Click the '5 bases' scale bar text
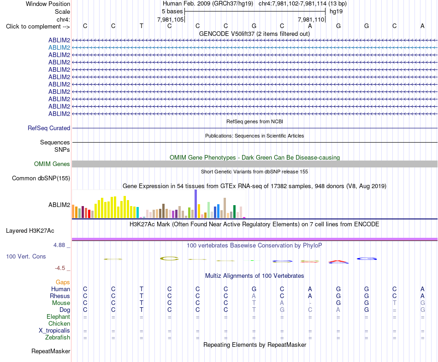This screenshot has width=438, height=362. (172, 11)
